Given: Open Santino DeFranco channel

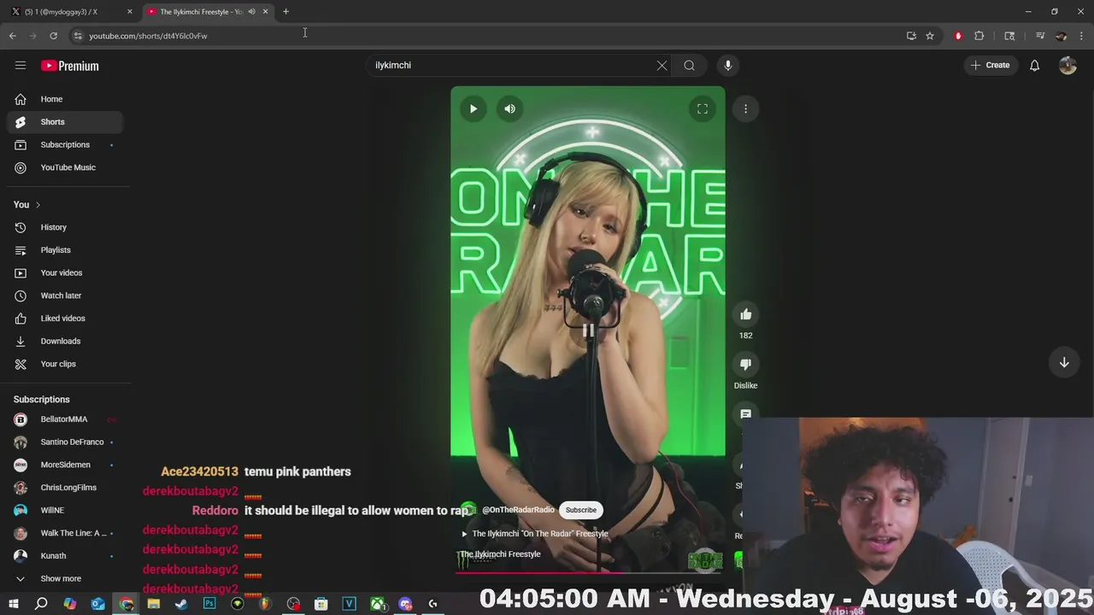Looking at the screenshot, I should click(x=65, y=442).
